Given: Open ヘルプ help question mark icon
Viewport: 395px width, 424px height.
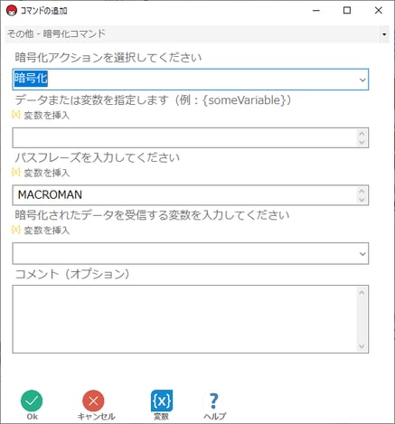Looking at the screenshot, I should [213, 400].
